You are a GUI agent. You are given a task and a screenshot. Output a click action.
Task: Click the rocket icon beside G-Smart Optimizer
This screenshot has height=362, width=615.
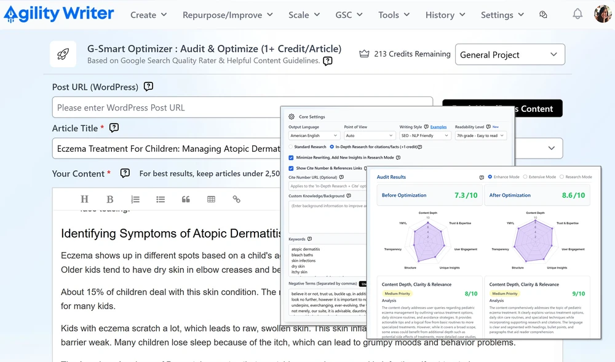[x=63, y=54]
